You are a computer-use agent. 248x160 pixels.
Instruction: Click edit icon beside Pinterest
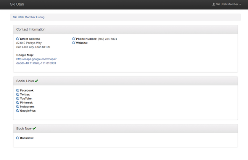click(x=18, y=102)
